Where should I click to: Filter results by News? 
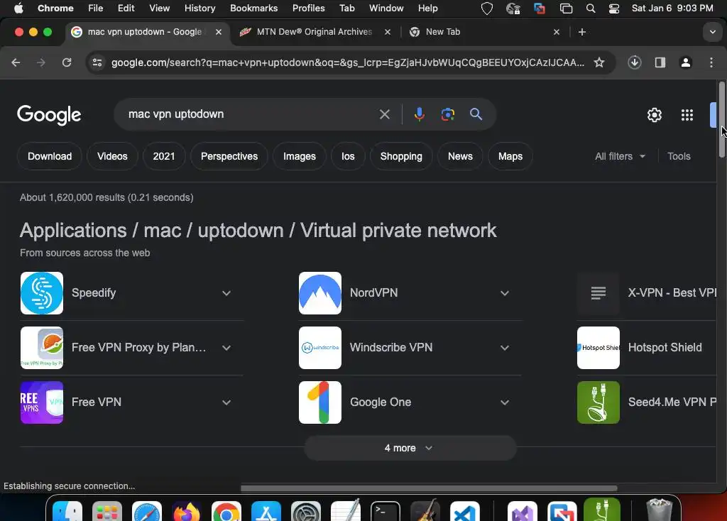click(460, 156)
